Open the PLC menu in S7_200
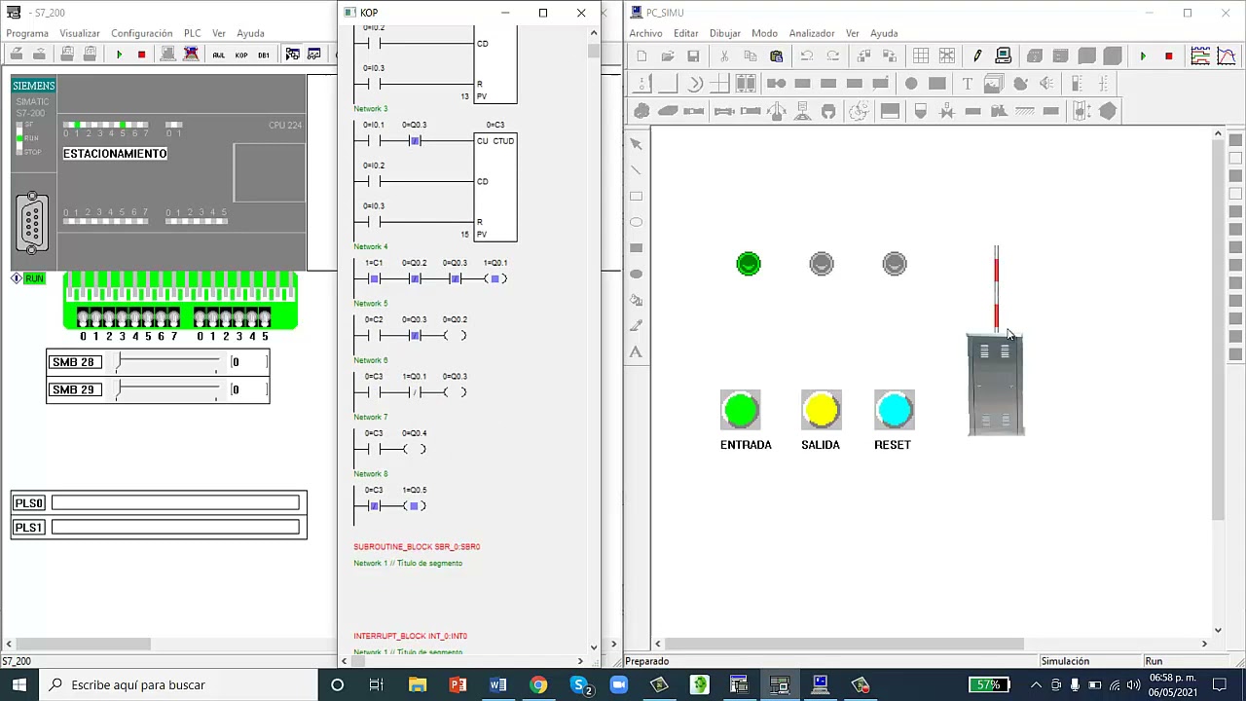The width and height of the screenshot is (1246, 701). point(192,33)
